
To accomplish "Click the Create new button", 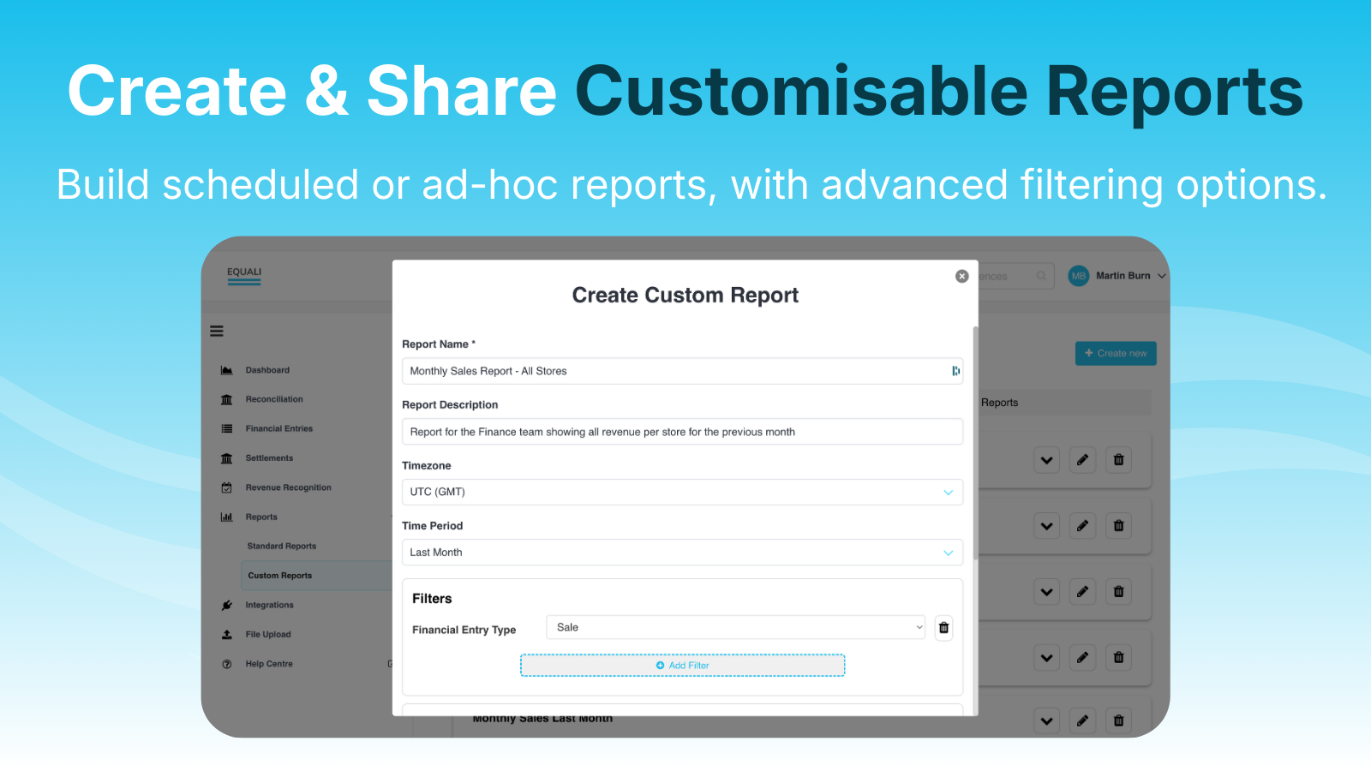I will click(x=1115, y=353).
